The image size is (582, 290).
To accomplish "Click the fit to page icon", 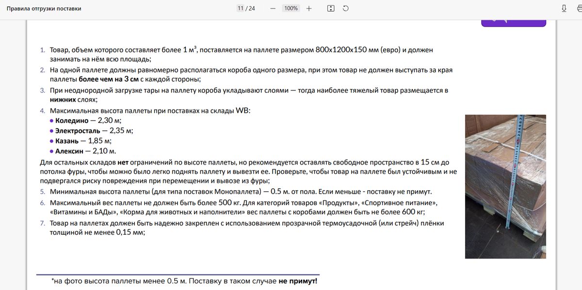I will point(331,9).
